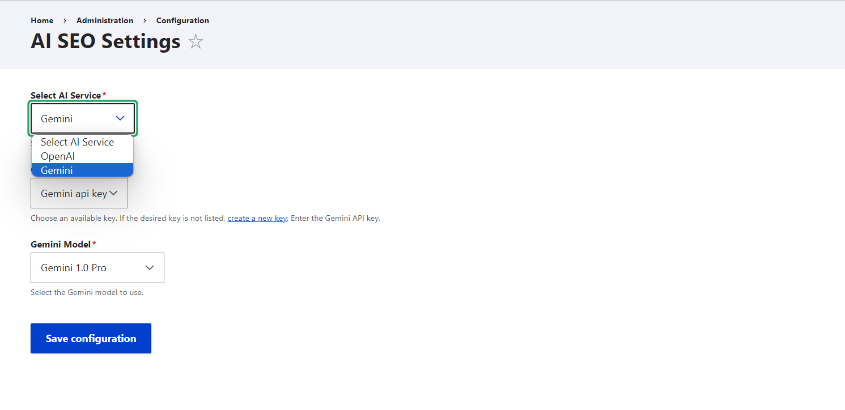
Task: Open the Gemini api key dropdown
Action: pyautogui.click(x=79, y=193)
